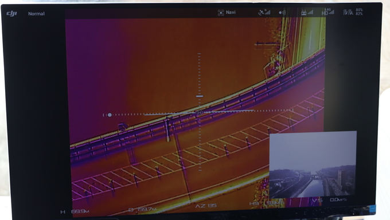Screen dimensions: 390x220
Task: Open the dual battery level indicator
Action: [x=348, y=12]
